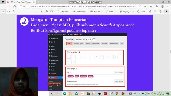Image resolution: width=171 pixels, height=96 pixels.
Task: Search within the PDF document
Action: point(14,11)
